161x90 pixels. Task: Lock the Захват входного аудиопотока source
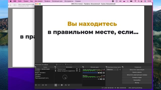79,71
